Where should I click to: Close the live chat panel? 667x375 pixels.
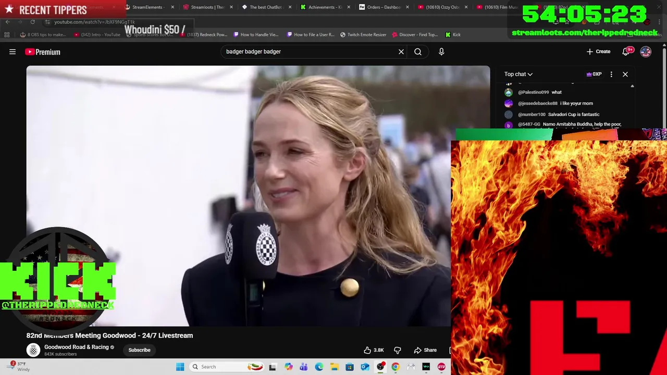(x=625, y=74)
